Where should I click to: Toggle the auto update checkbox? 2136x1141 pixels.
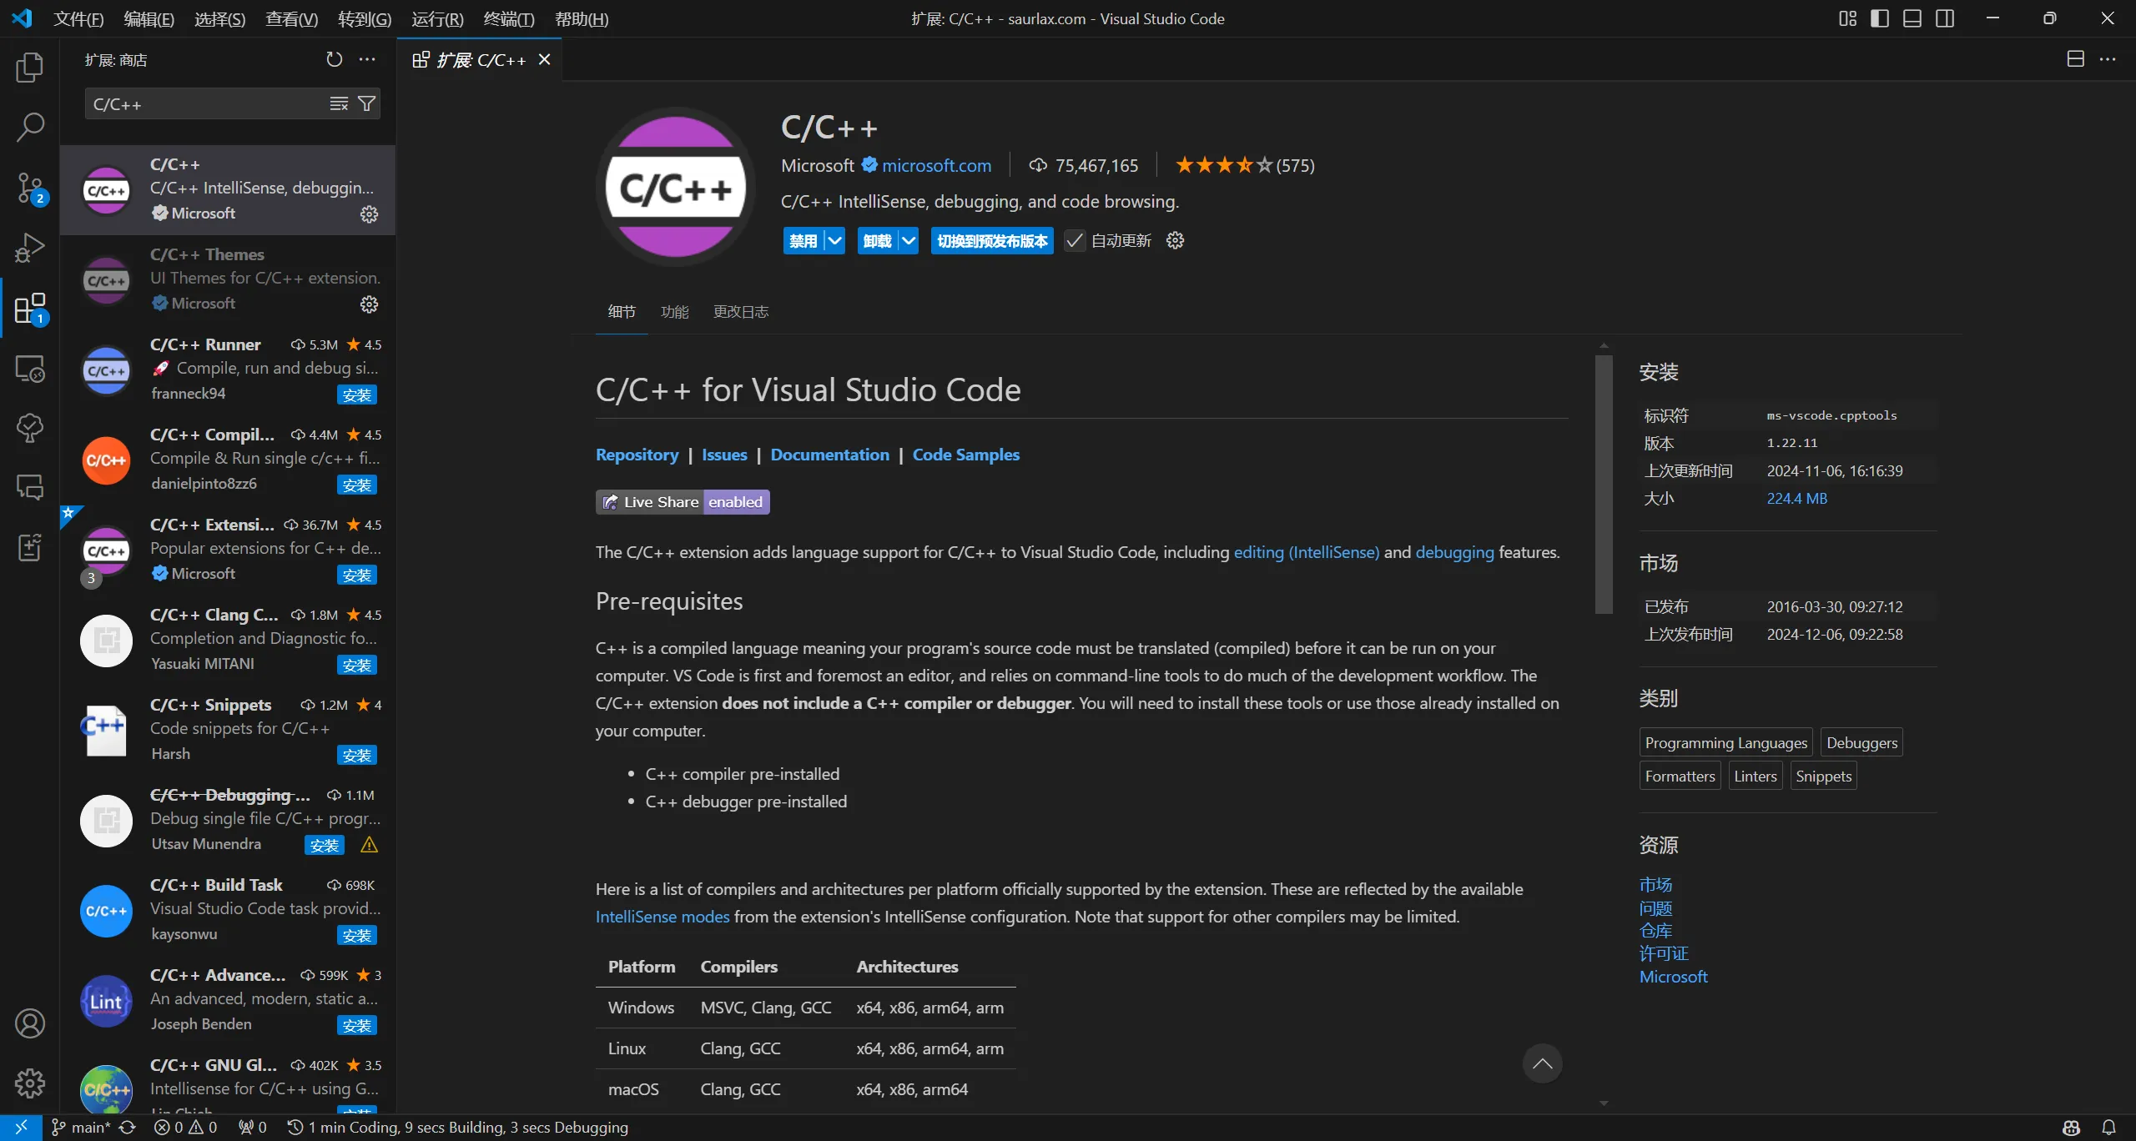tap(1075, 241)
